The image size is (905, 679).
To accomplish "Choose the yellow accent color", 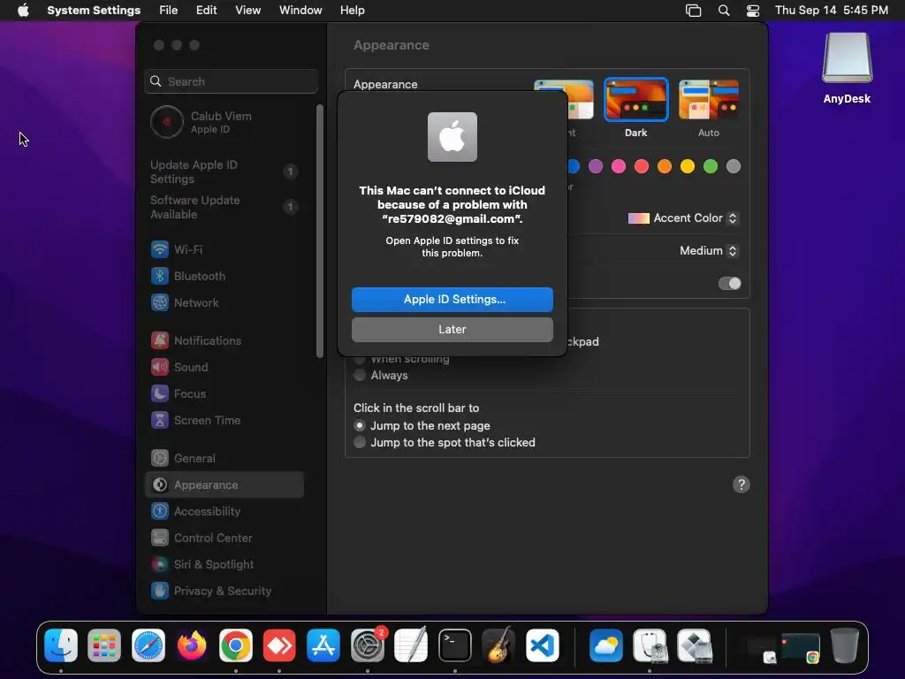I will point(688,167).
